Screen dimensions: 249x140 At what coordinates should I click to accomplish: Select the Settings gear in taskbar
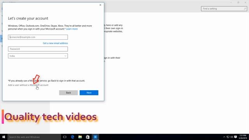[95, 137]
